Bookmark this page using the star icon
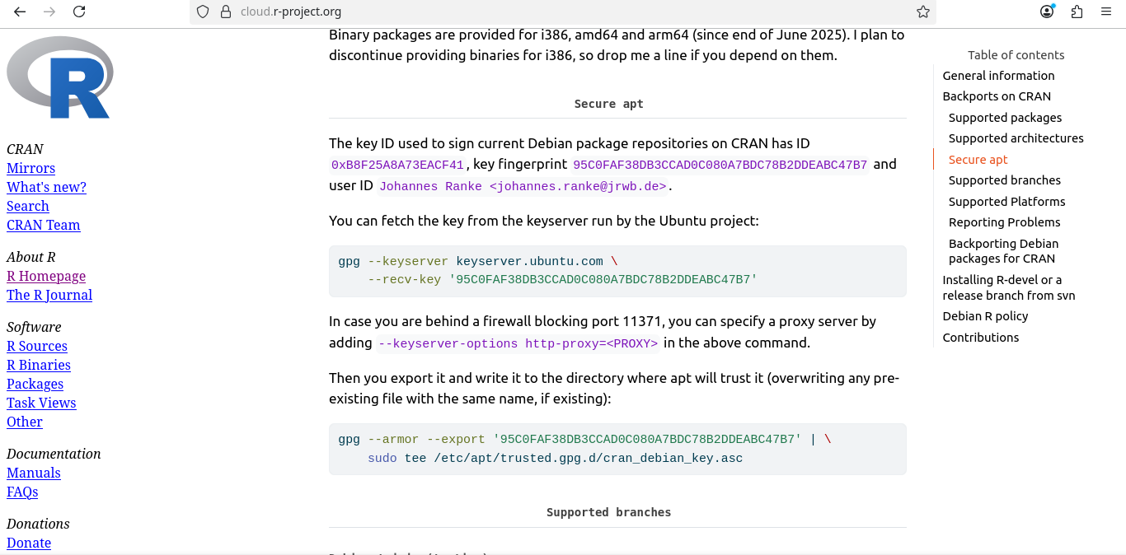 [923, 12]
